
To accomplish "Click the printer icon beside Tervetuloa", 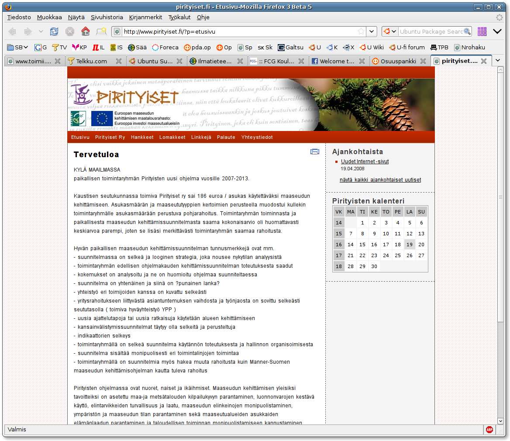I will coord(314,152).
